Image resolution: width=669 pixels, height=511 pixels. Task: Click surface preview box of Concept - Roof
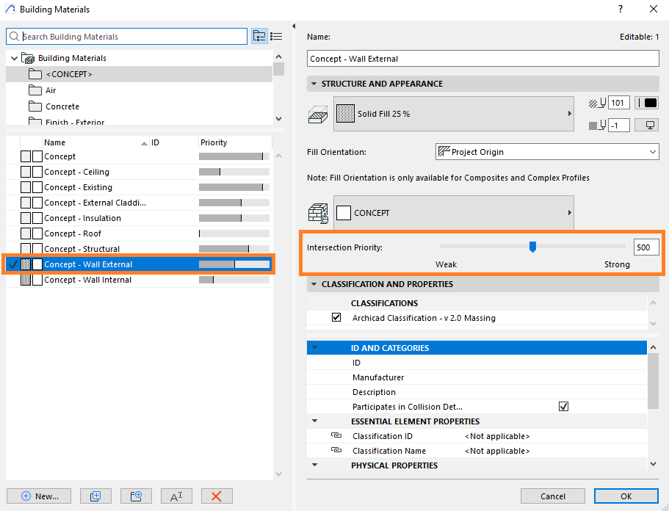37,233
